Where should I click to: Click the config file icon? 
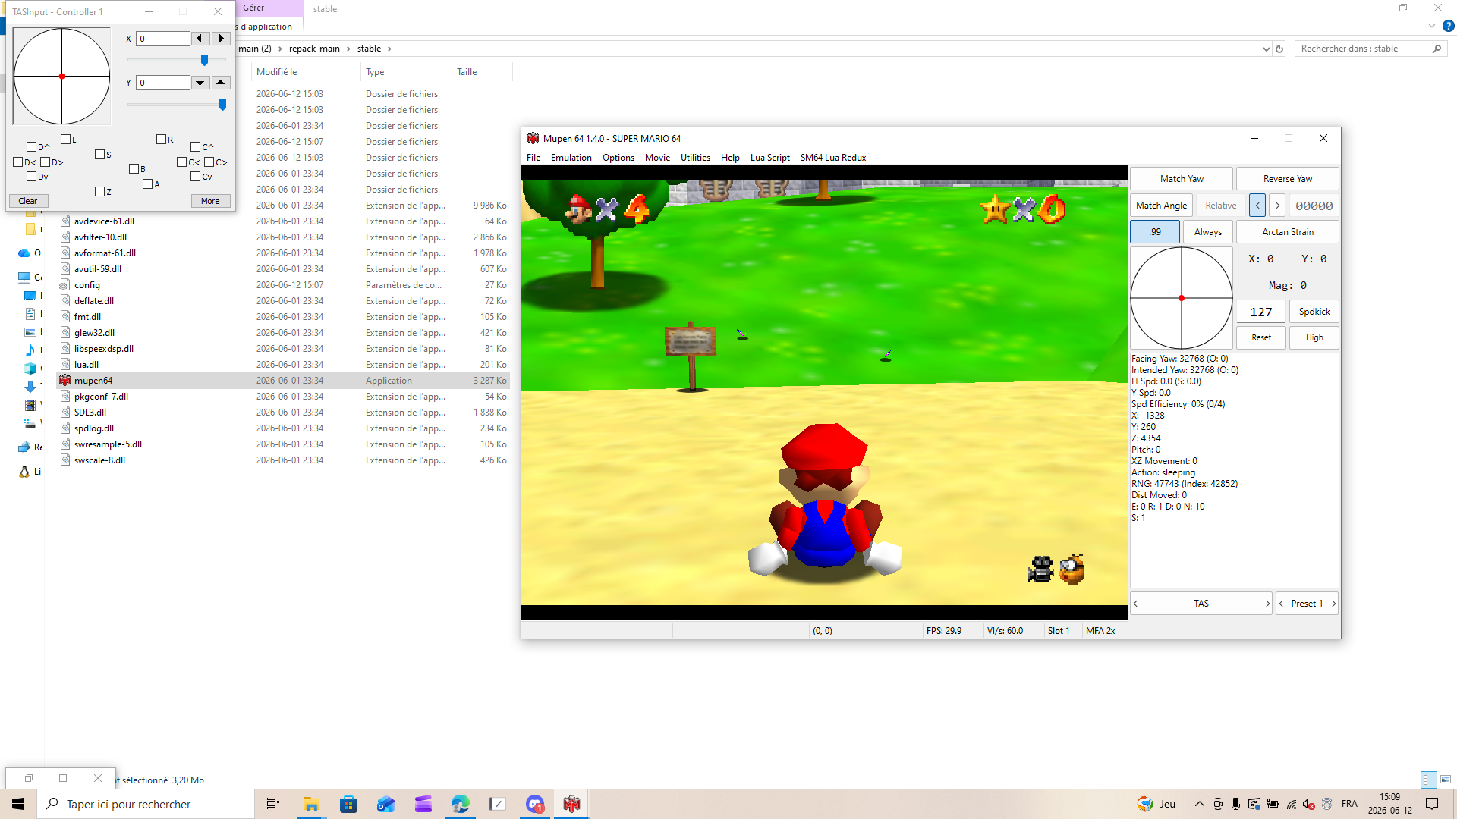65,285
